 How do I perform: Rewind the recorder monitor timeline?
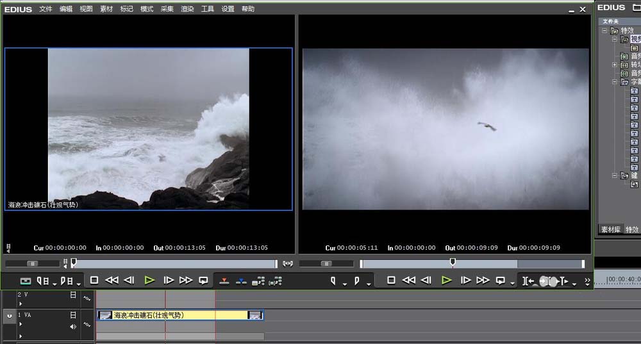(409, 281)
